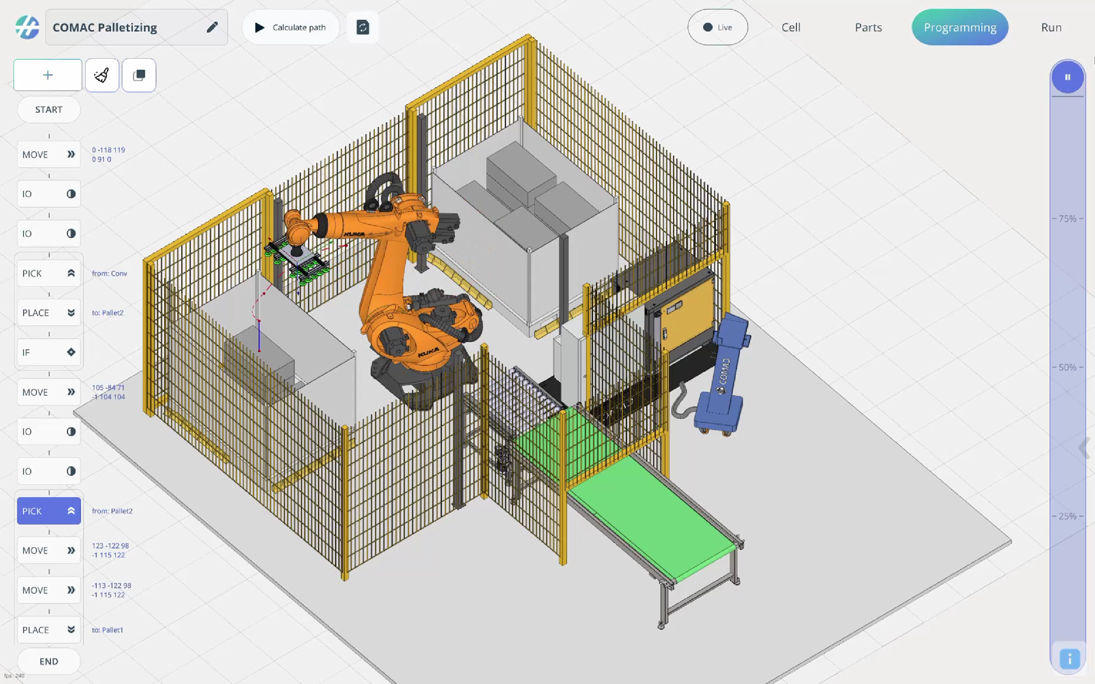The width and height of the screenshot is (1095, 684).
Task: Click the IF block diamond icon
Action: point(71,352)
